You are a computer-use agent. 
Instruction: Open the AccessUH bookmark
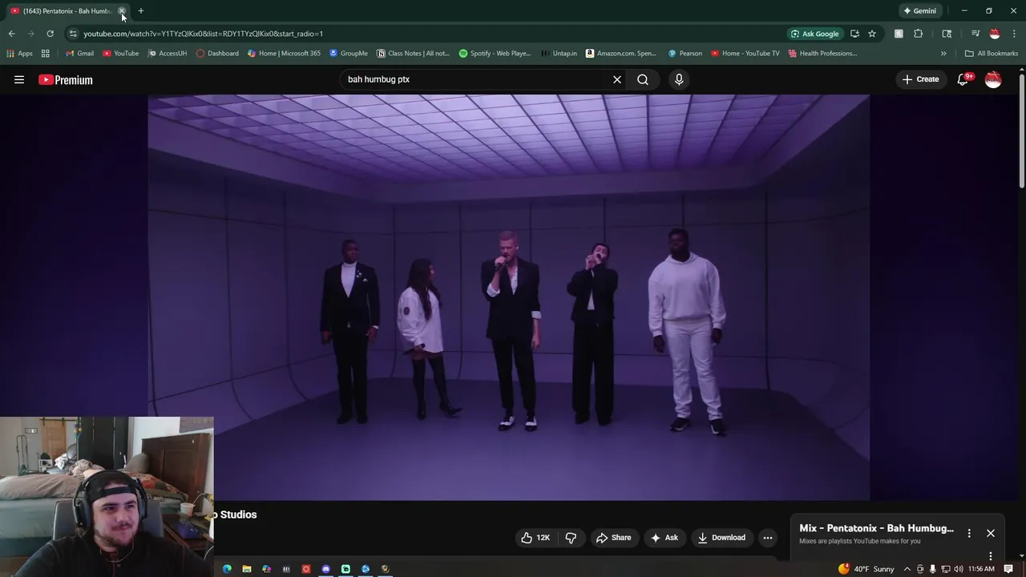(x=168, y=54)
